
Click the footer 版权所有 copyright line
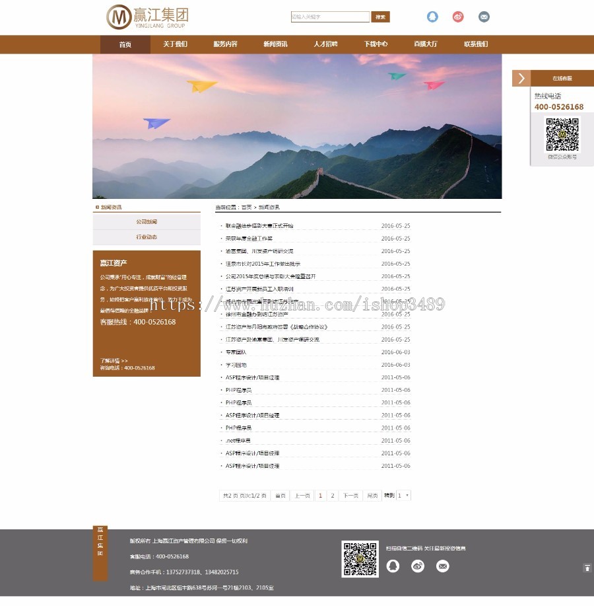(x=189, y=541)
